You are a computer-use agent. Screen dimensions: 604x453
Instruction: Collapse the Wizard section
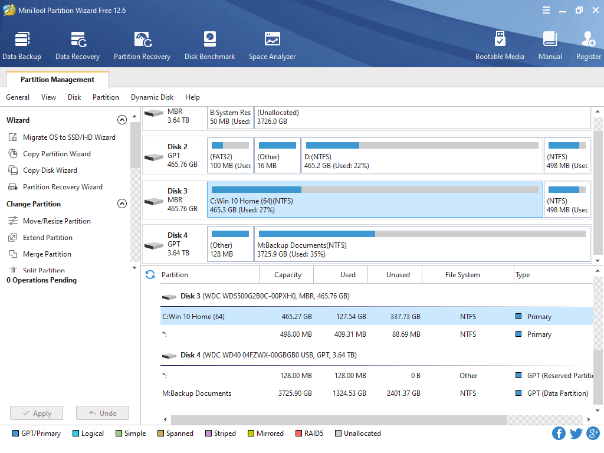tap(122, 120)
